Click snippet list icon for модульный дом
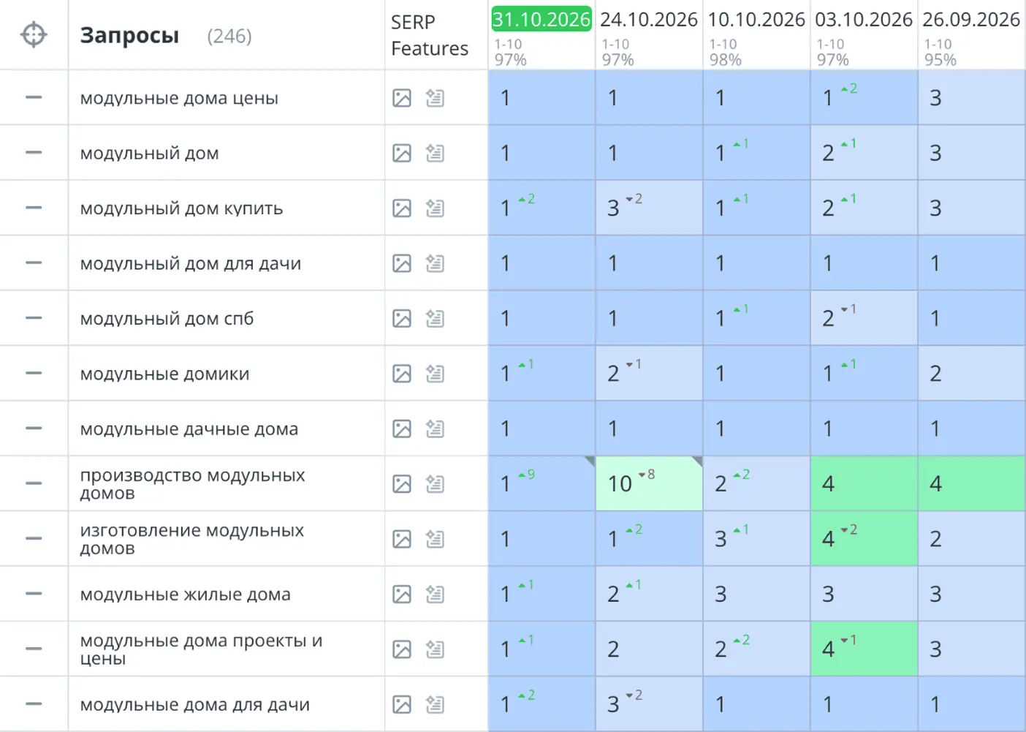Viewport: 1026px width, 732px height. pos(435,153)
